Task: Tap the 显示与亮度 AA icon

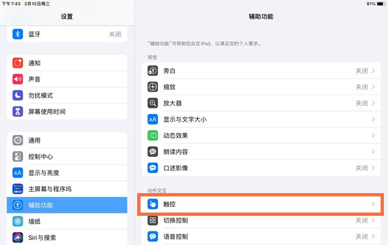Action: pos(17,172)
